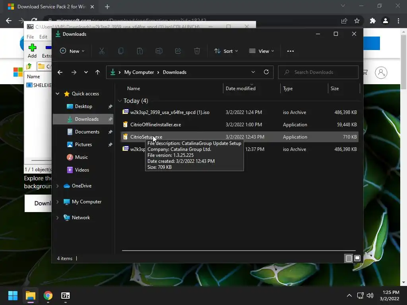This screenshot has height=305, width=407.
Task: Select Pictures in navigation pane
Action: click(x=83, y=145)
